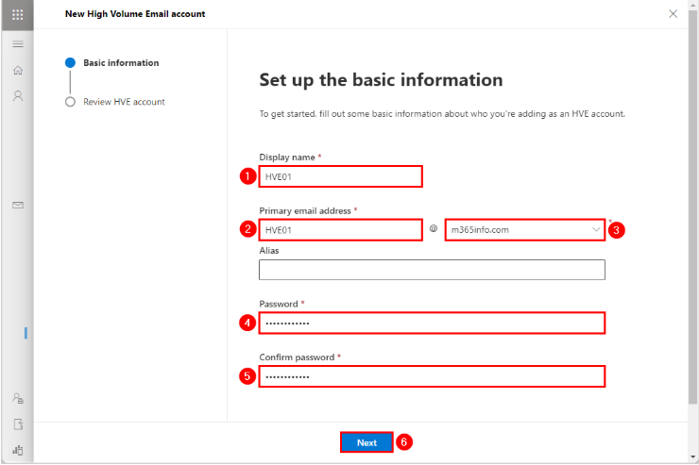This screenshot has width=699, height=465.
Task: Click the Next button
Action: click(367, 442)
